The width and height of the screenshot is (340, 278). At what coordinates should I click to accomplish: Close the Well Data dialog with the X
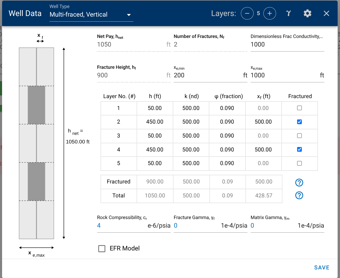point(326,13)
